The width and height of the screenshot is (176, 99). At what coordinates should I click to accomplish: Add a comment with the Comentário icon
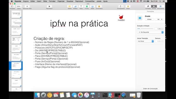coord(99,6)
